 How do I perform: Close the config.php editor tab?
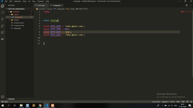click(62, 5)
